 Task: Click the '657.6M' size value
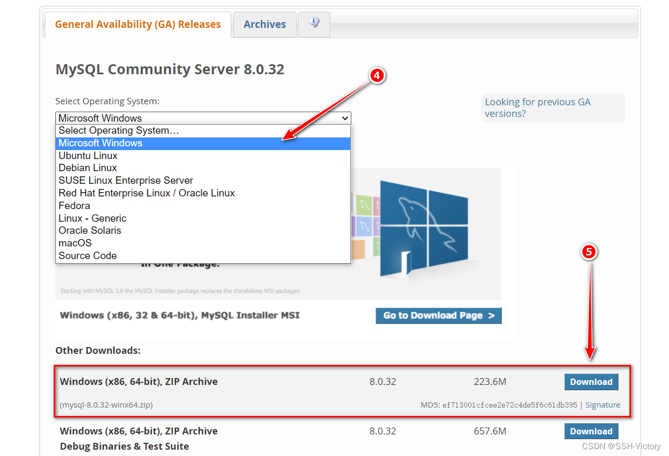click(490, 431)
